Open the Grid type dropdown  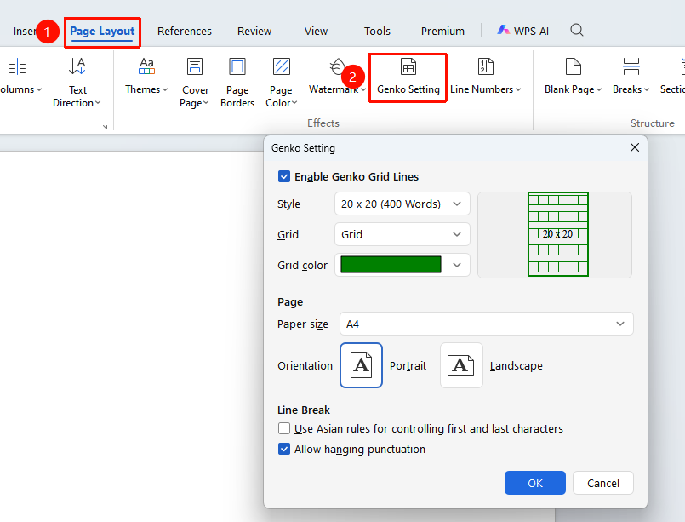tap(402, 234)
